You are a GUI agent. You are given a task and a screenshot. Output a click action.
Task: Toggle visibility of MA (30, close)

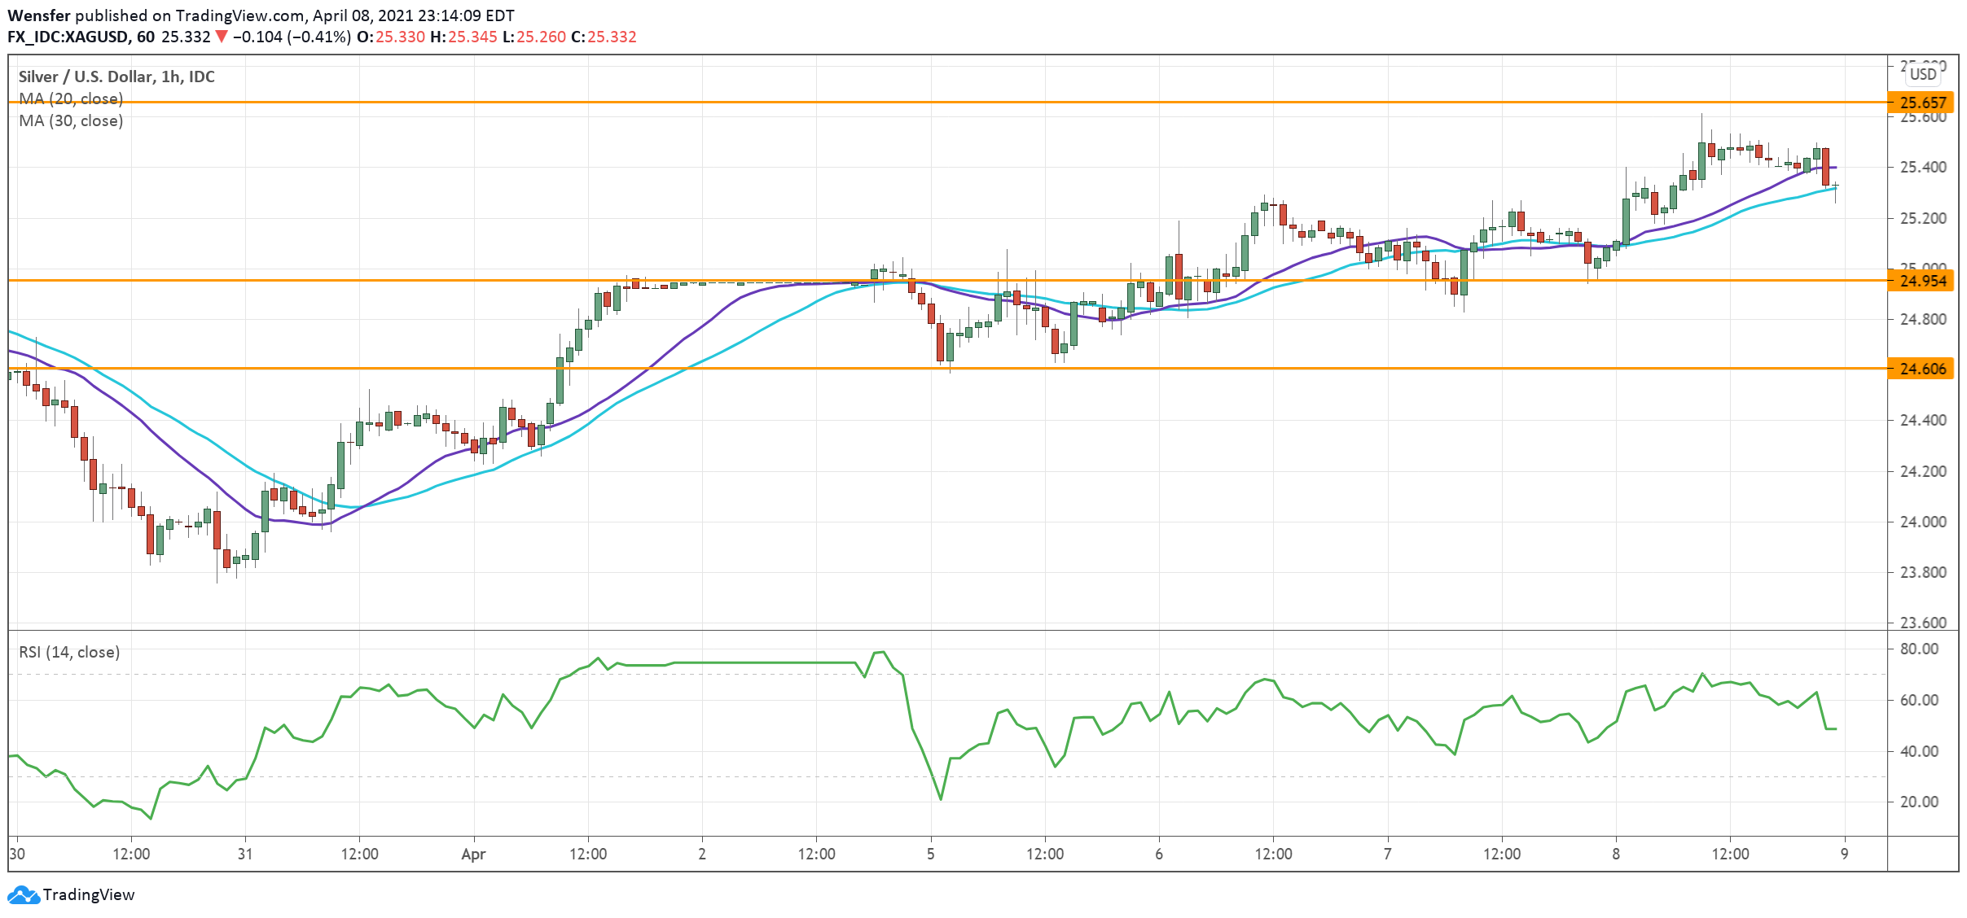69,123
